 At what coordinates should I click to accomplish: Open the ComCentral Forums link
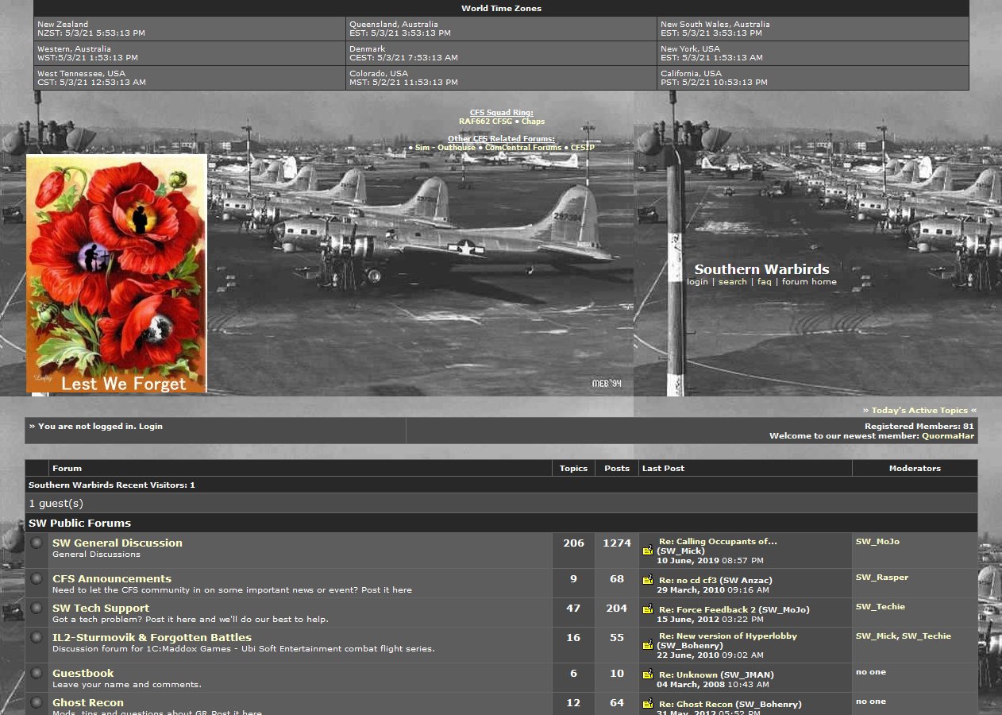(x=522, y=148)
